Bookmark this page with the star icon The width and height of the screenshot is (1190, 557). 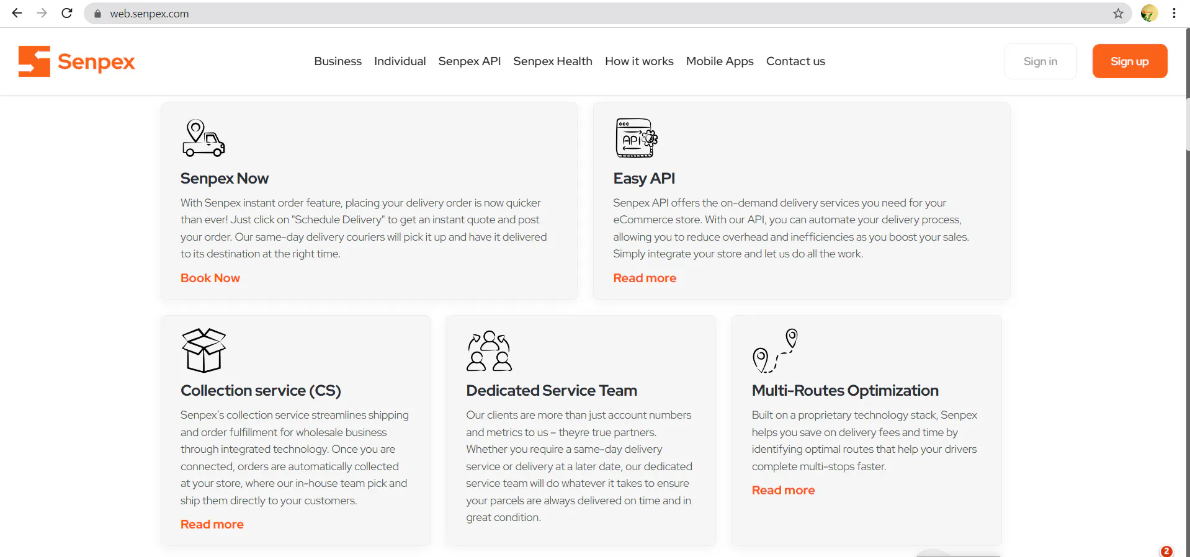pos(1118,13)
